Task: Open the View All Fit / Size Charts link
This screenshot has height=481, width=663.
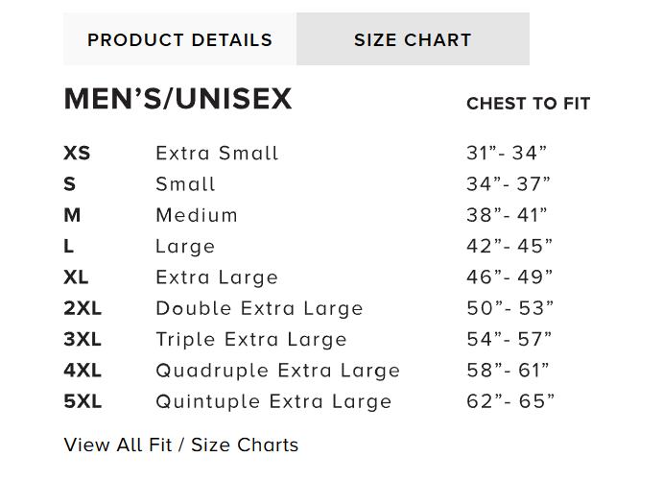Action: [181, 445]
